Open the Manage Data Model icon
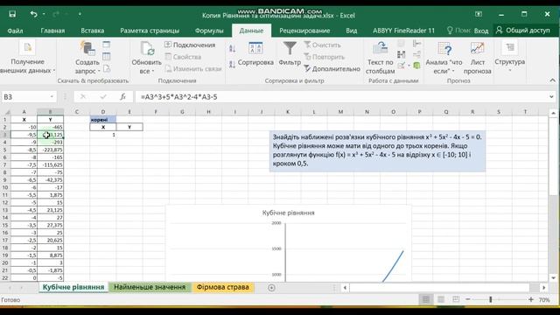560x315 pixels. point(416,66)
